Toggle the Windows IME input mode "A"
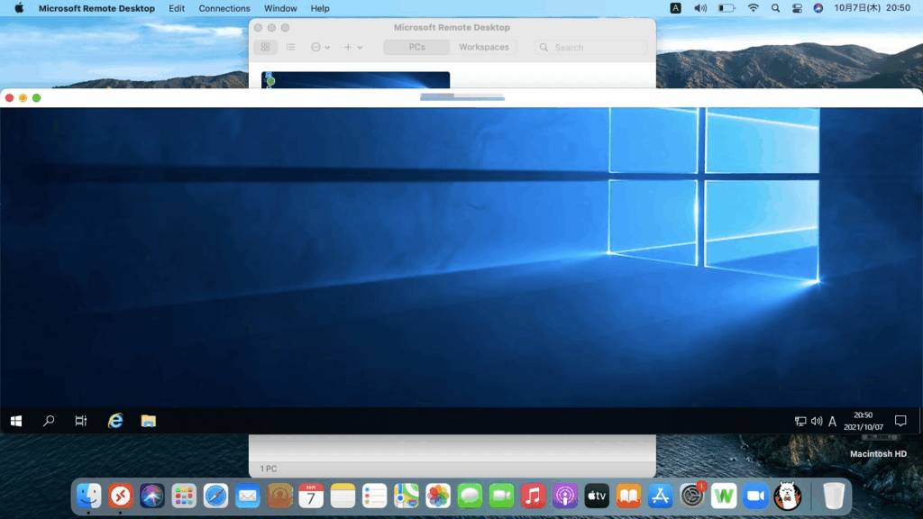 point(832,422)
